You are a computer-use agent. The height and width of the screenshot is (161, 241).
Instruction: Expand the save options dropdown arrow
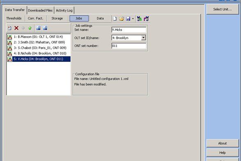(x=133, y=19)
